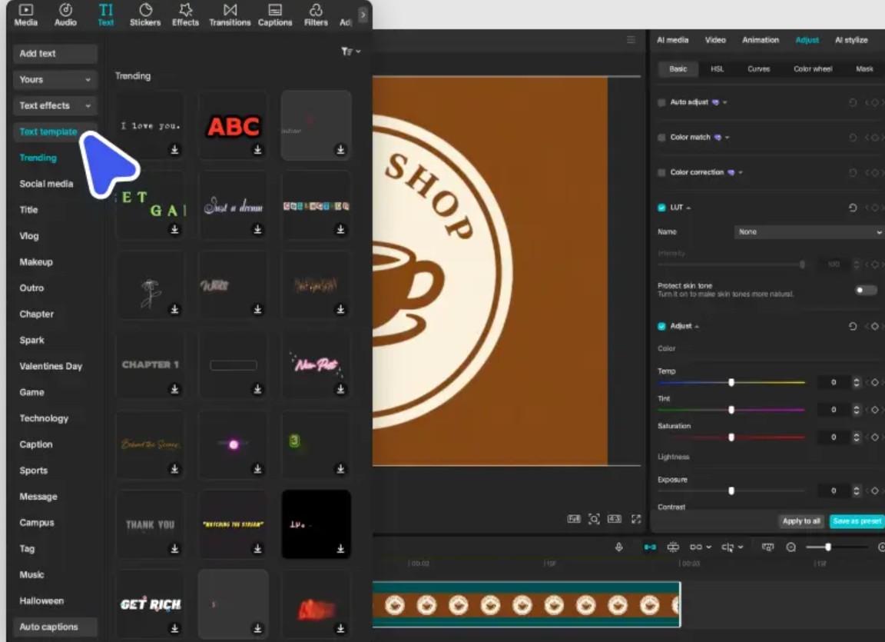Image resolution: width=885 pixels, height=642 pixels.
Task: Enable the Color match checkbox
Action: coord(661,138)
